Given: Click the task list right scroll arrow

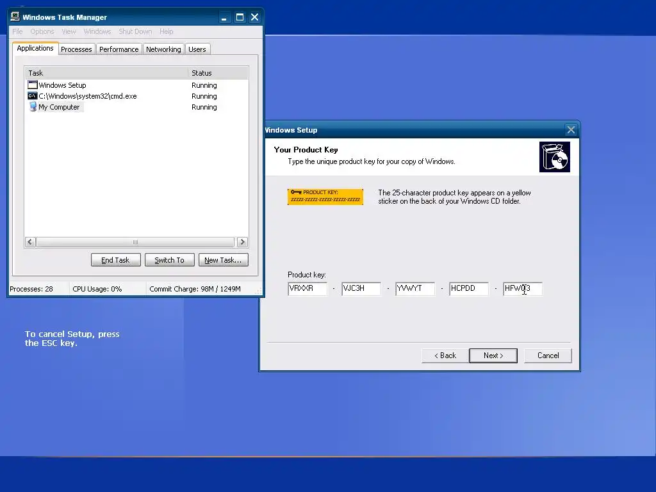Looking at the screenshot, I should coord(242,242).
